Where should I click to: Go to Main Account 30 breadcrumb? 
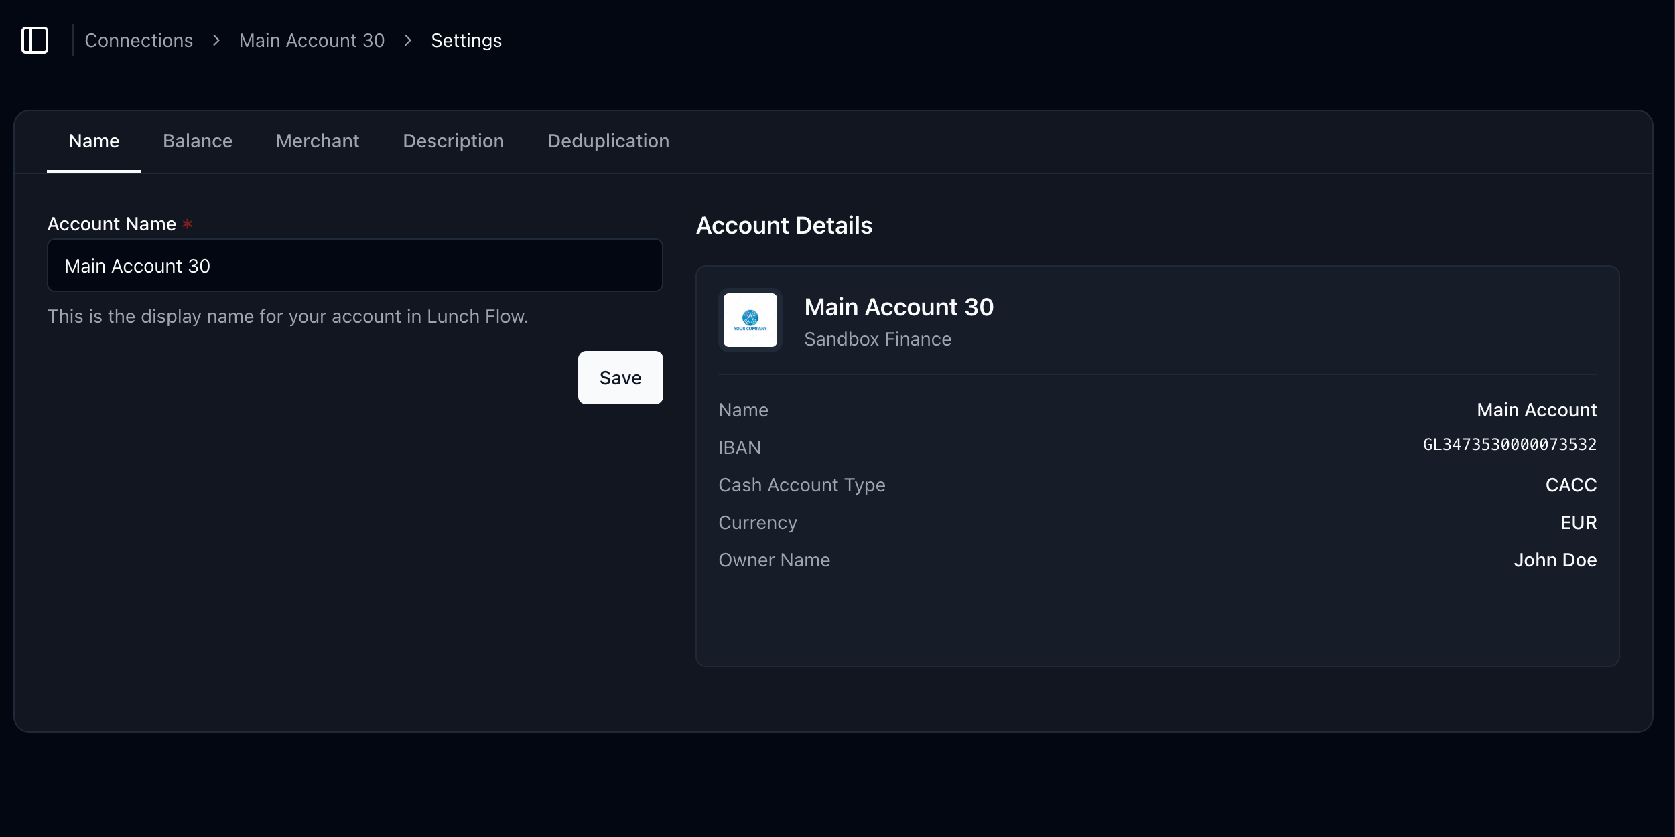click(x=312, y=41)
